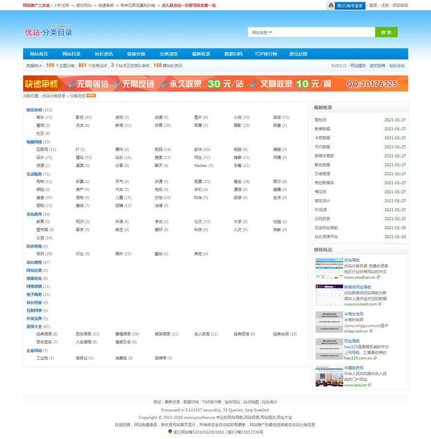Screen dimensions: 431x439
Task: Open external link icon beside www.xinmeit.com
Action: point(380,304)
